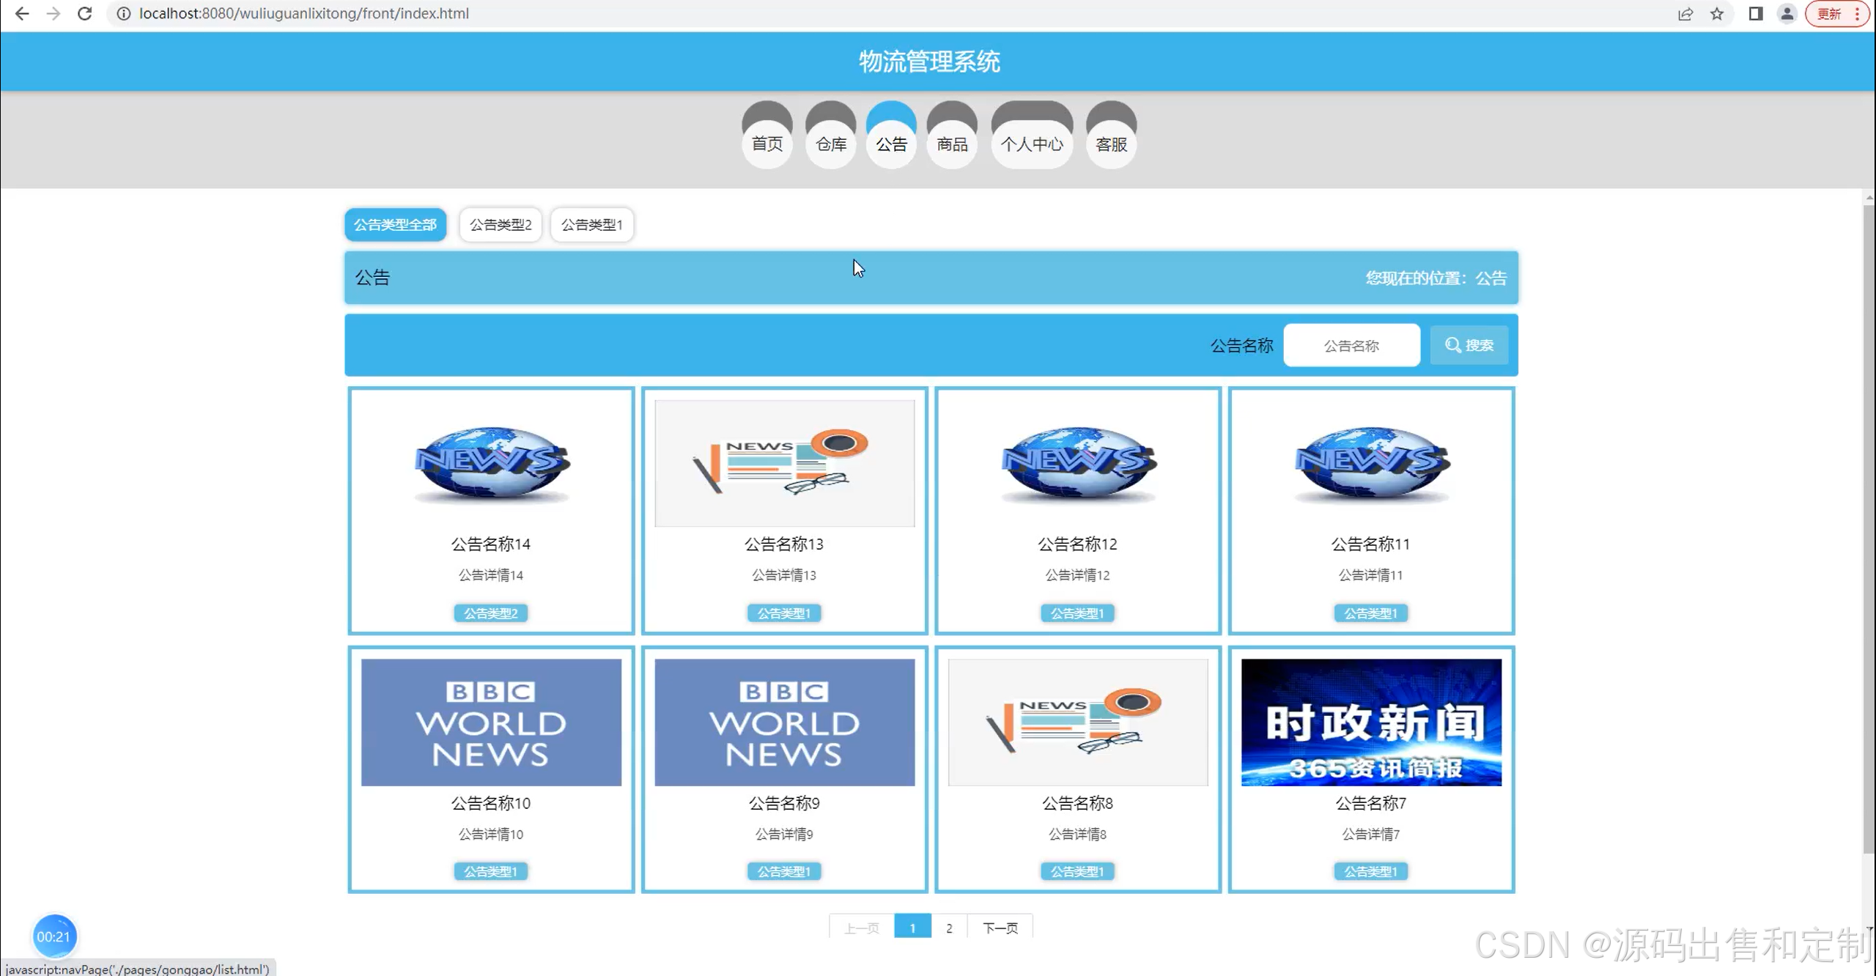This screenshot has width=1876, height=976.
Task: Reload the page with refresh icon
Action: point(84,13)
